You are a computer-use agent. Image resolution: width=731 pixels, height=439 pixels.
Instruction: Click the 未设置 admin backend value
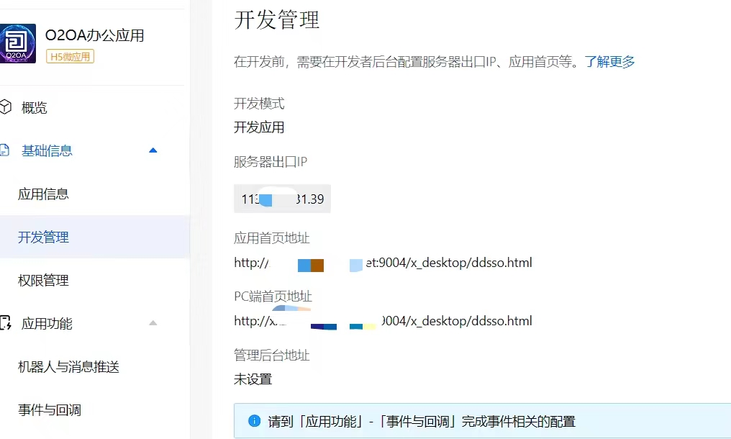point(253,379)
